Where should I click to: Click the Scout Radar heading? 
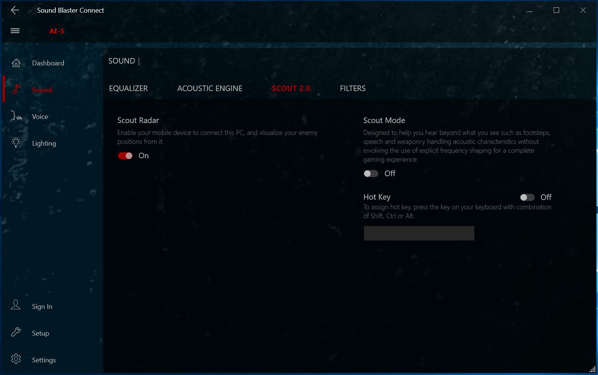138,120
